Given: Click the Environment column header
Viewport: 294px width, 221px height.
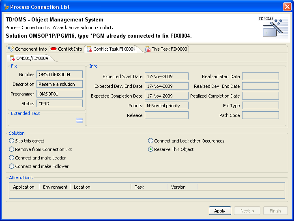Looking at the screenshot, I should tap(55, 187).
